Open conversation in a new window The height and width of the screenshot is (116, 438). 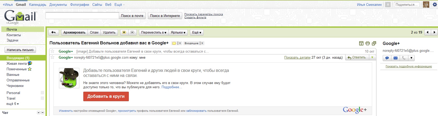point(374,43)
